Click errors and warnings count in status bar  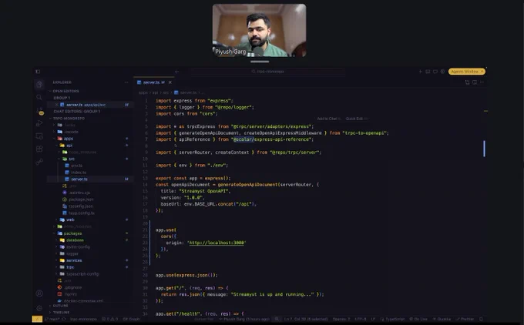(110, 319)
